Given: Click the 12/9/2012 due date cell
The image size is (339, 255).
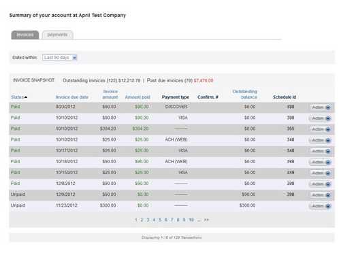Looking at the screenshot, I should click(65, 194).
